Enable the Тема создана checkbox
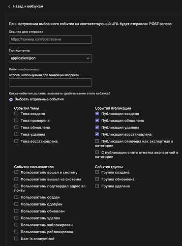Viewport: 182px width, 246px height. (x=16, y=114)
